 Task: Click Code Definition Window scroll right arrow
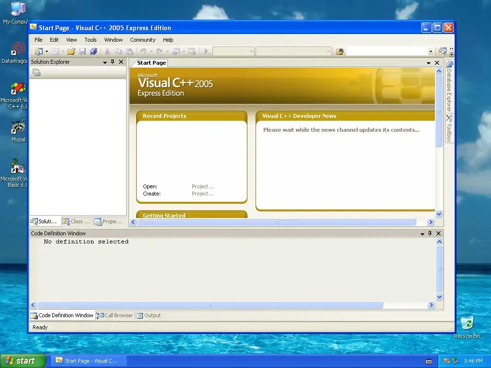[x=431, y=305]
